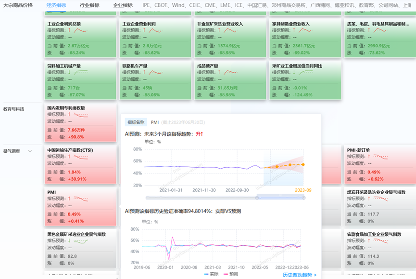The image size is (416, 279).
Task: Expand the 景气调查 category chevron
Action: 29,151
